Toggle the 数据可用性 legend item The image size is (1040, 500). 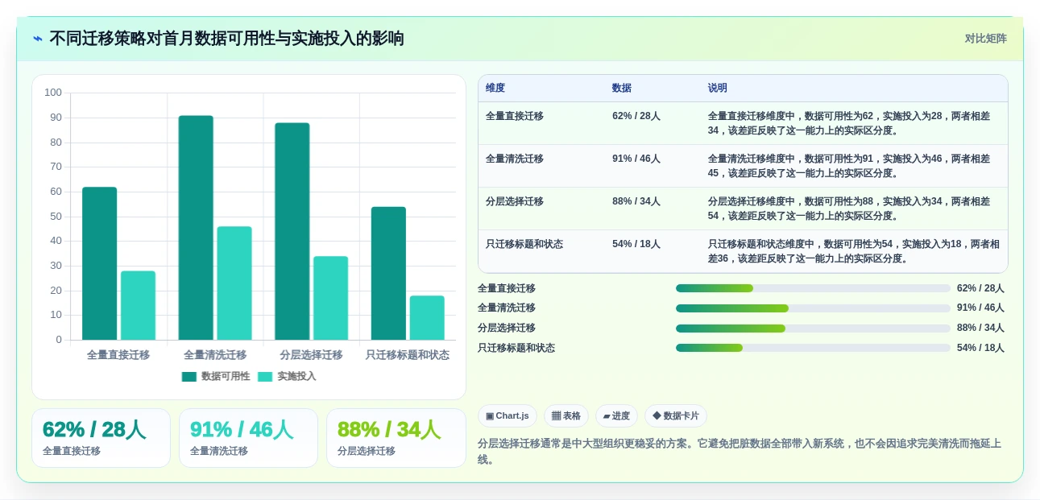pos(217,376)
